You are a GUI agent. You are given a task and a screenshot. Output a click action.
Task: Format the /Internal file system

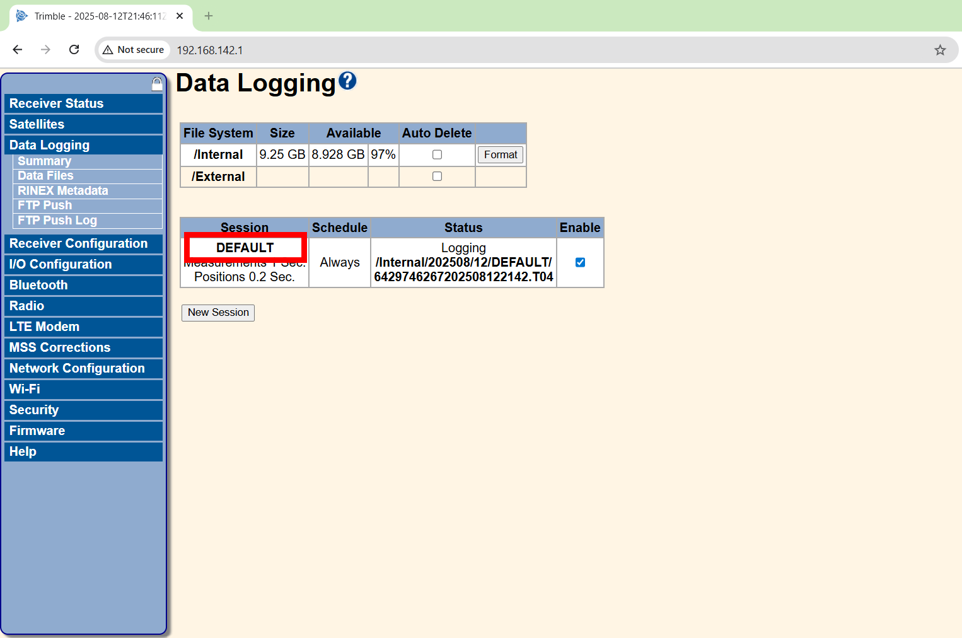coord(501,154)
